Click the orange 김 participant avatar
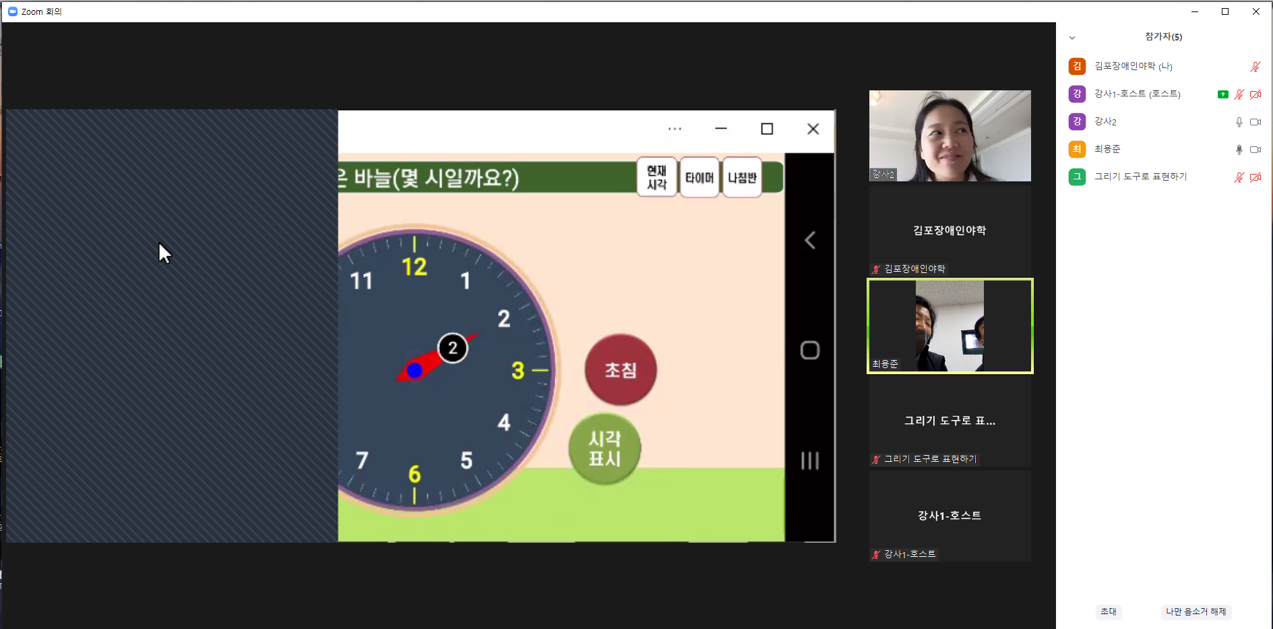The image size is (1273, 629). pyautogui.click(x=1077, y=66)
